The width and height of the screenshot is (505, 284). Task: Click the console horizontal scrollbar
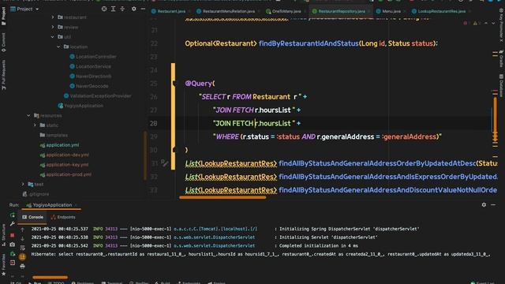50,277
